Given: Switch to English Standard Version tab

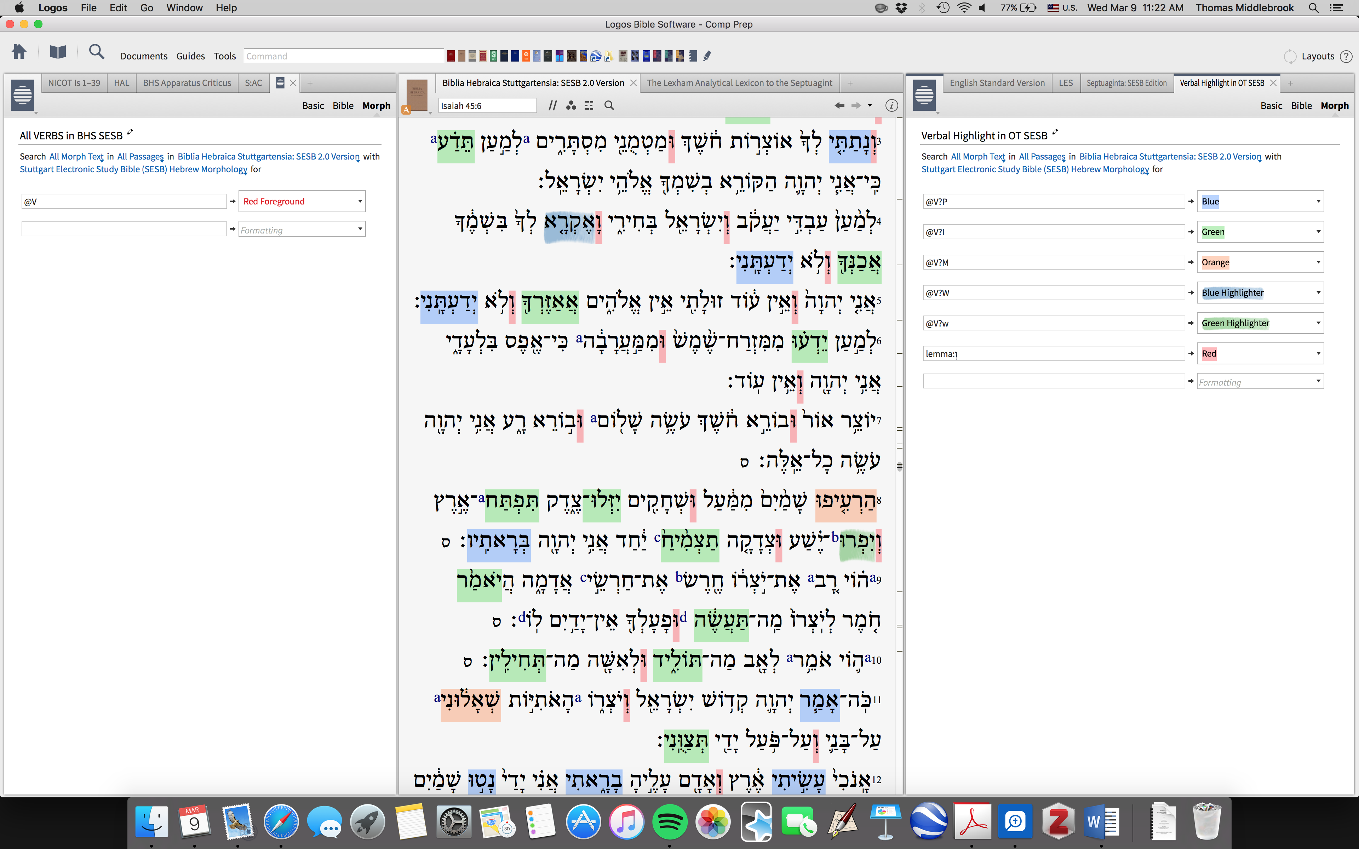Looking at the screenshot, I should (x=997, y=83).
